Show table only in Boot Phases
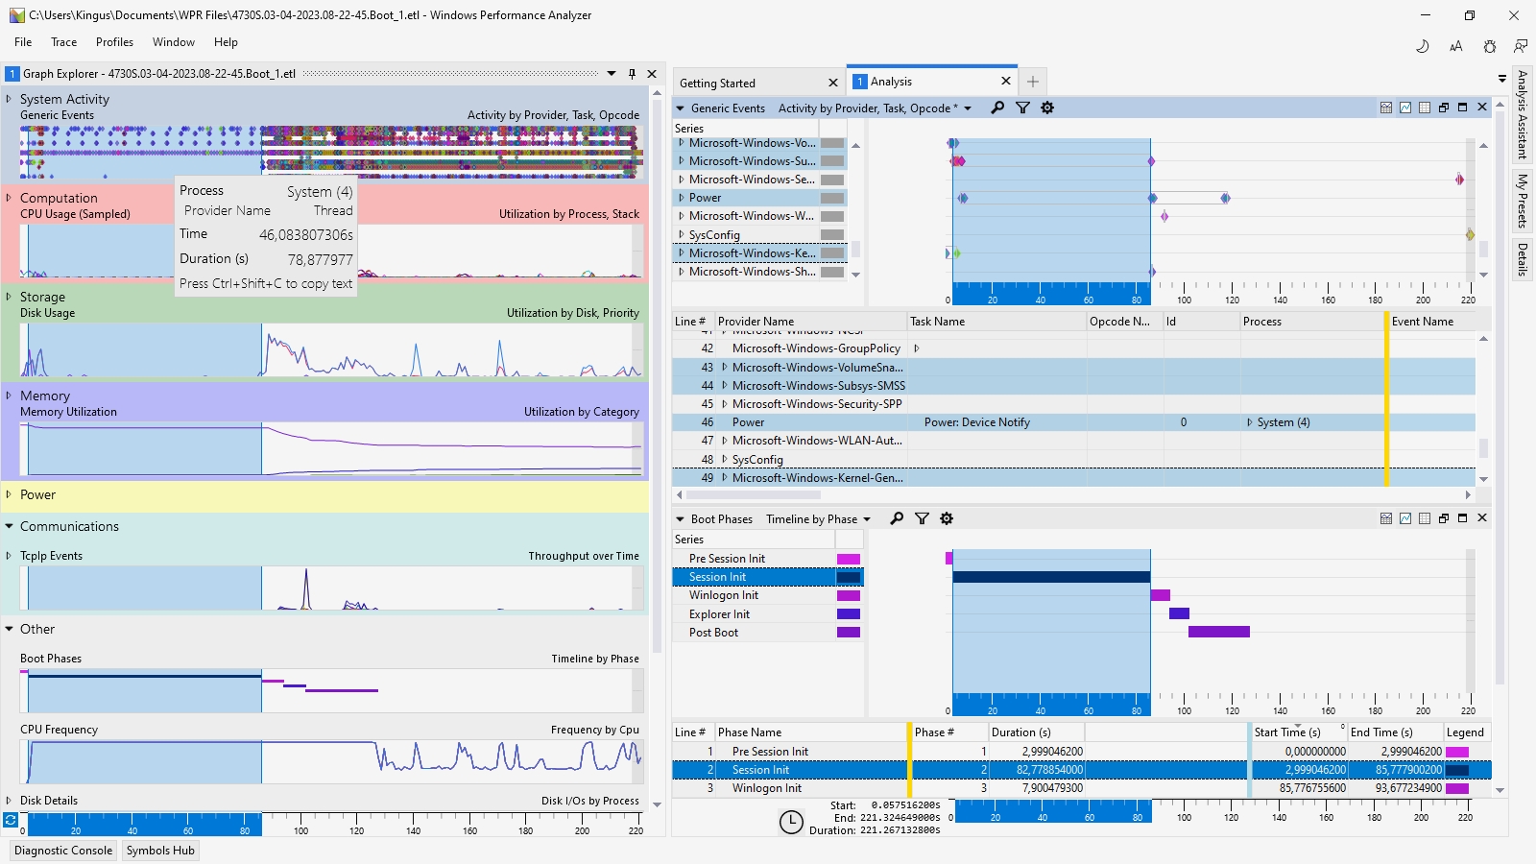Screen dimensions: 1536x864 click(x=1425, y=518)
